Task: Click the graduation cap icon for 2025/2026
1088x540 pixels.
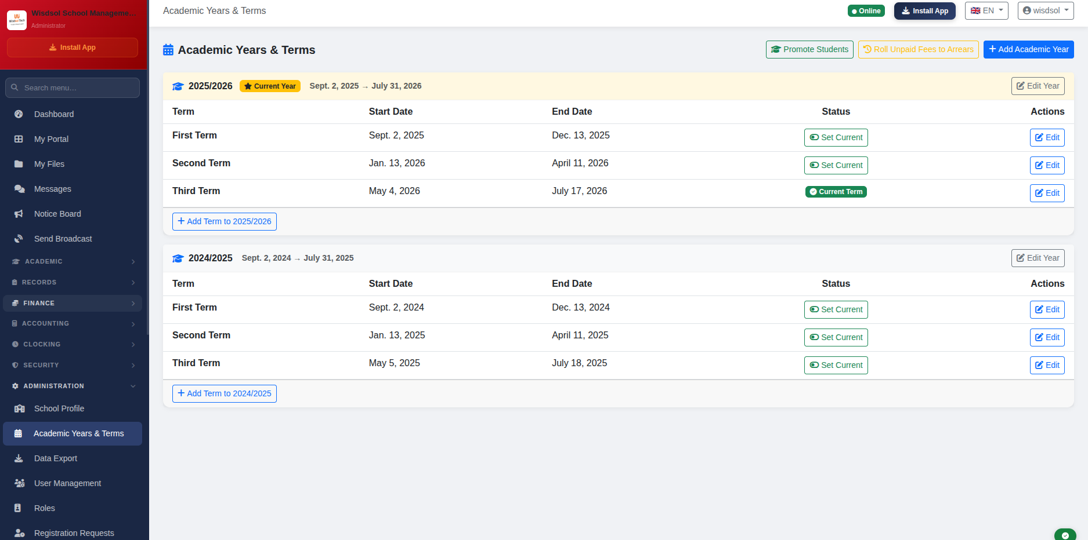Action: pos(178,86)
